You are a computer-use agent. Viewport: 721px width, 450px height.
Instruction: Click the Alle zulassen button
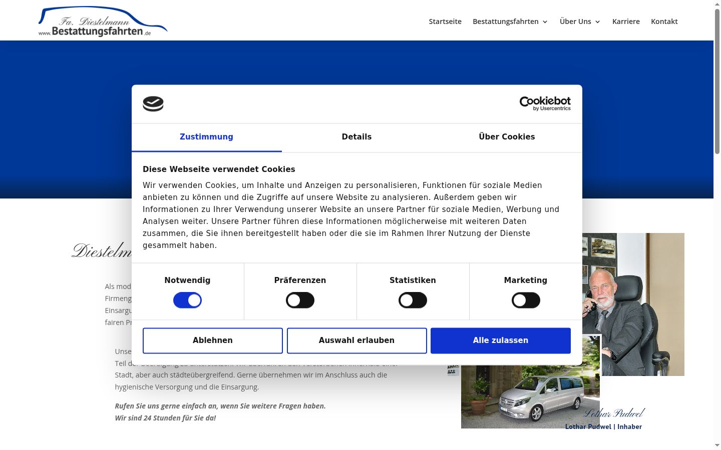(x=501, y=340)
